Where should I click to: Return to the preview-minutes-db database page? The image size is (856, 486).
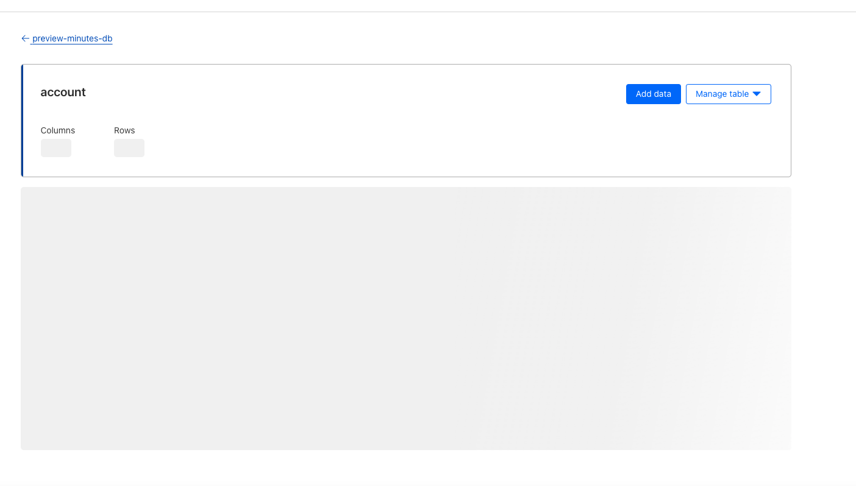(x=72, y=38)
